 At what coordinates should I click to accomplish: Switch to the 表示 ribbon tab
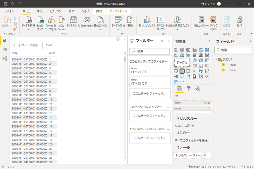(x=71, y=11)
